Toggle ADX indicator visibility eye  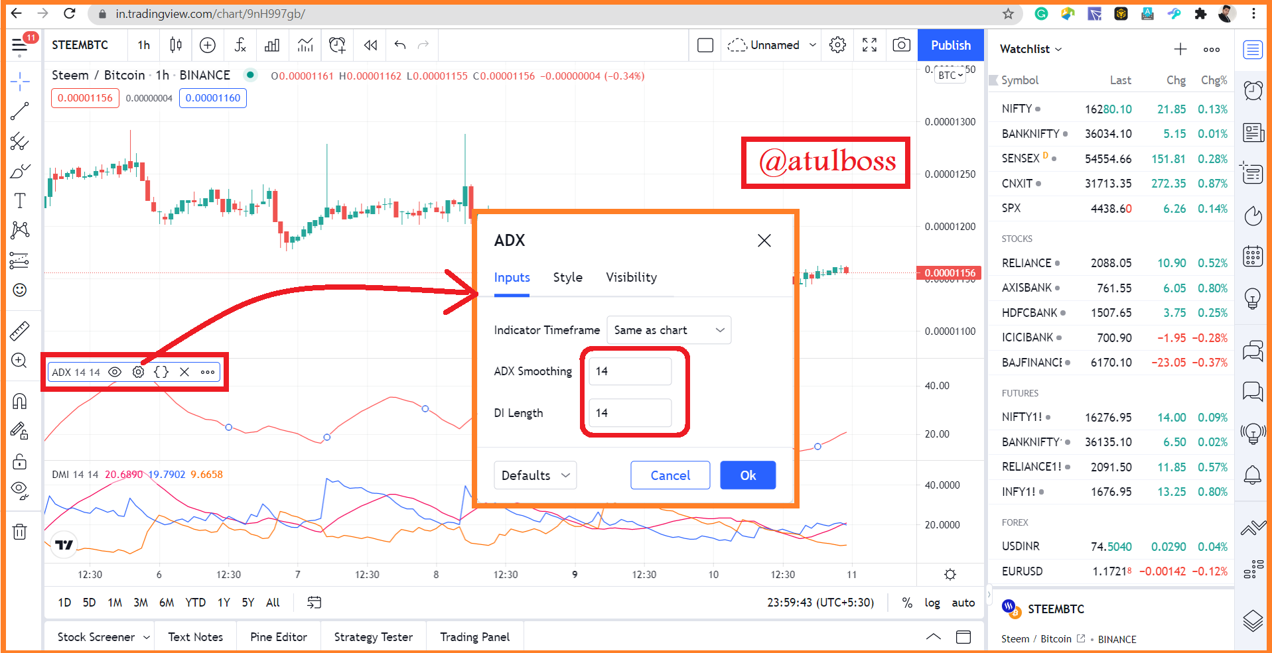click(x=115, y=372)
